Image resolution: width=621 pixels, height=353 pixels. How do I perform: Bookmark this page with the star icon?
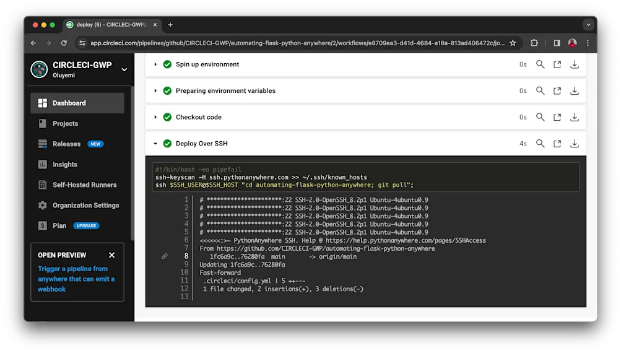(x=513, y=43)
